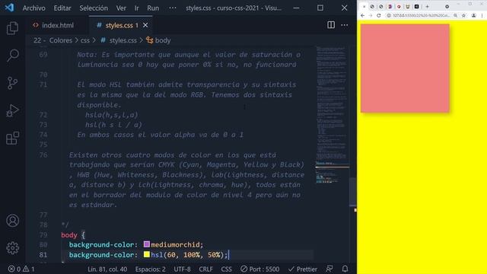The width and height of the screenshot is (487, 274).
Task: Click the pink square in the browser page
Action: tap(405, 68)
